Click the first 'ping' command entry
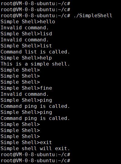Screen dimensions: 121x164 (46, 100)
